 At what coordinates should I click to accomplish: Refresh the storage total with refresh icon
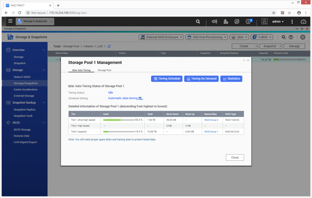point(109,46)
